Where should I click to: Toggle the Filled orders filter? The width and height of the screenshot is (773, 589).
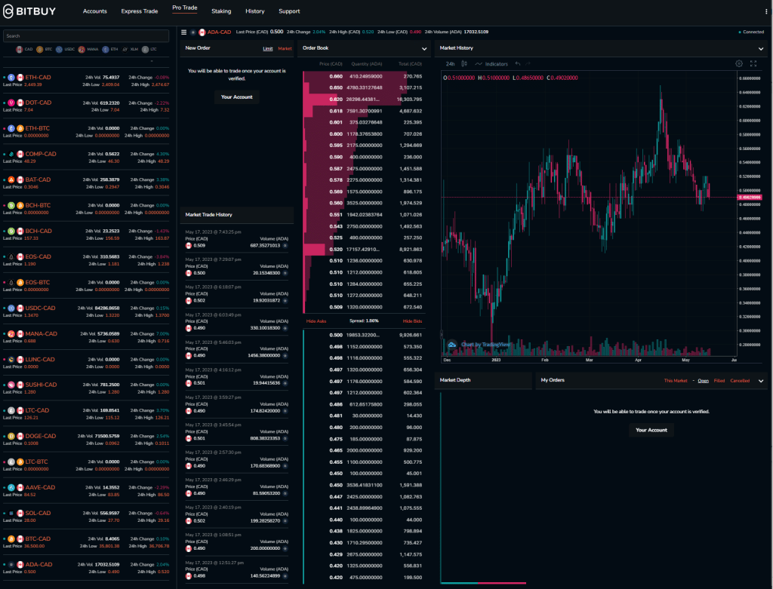point(718,381)
